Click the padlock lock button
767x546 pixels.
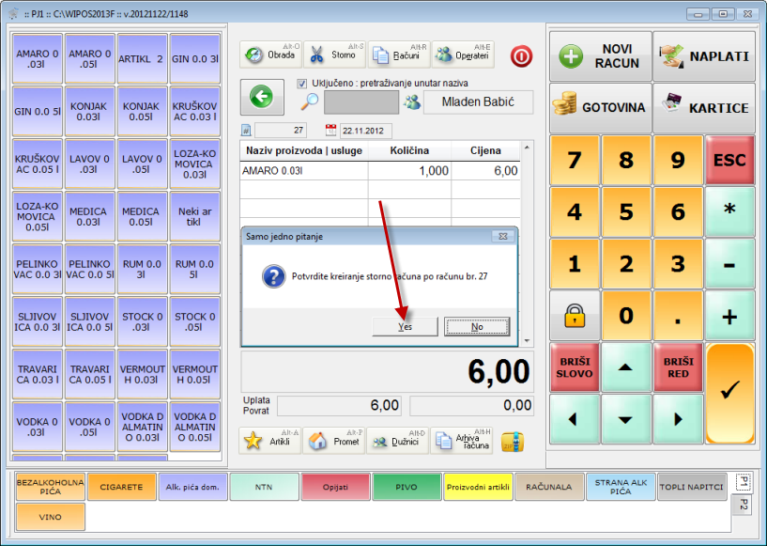575,317
